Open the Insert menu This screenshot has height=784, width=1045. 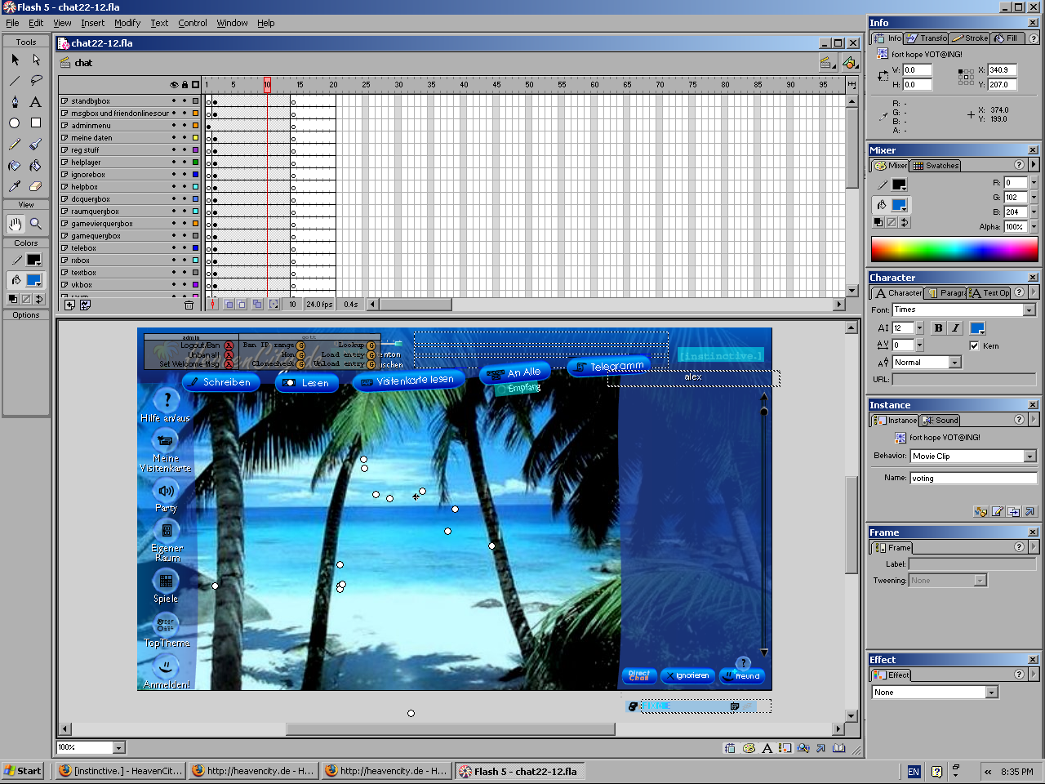92,23
